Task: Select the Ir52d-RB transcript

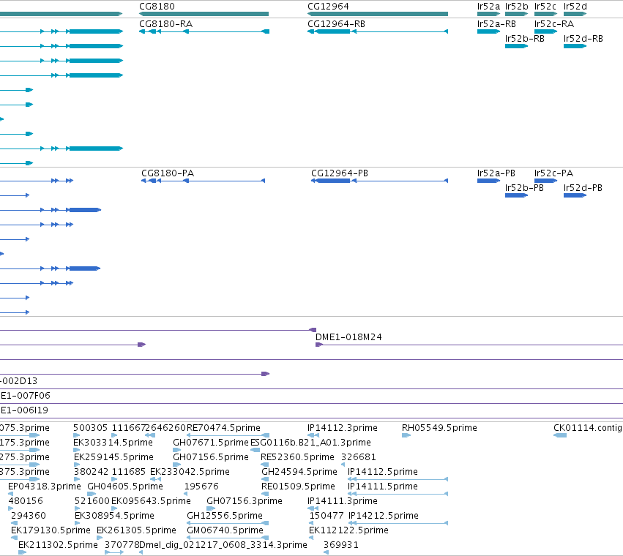Action: (x=575, y=46)
